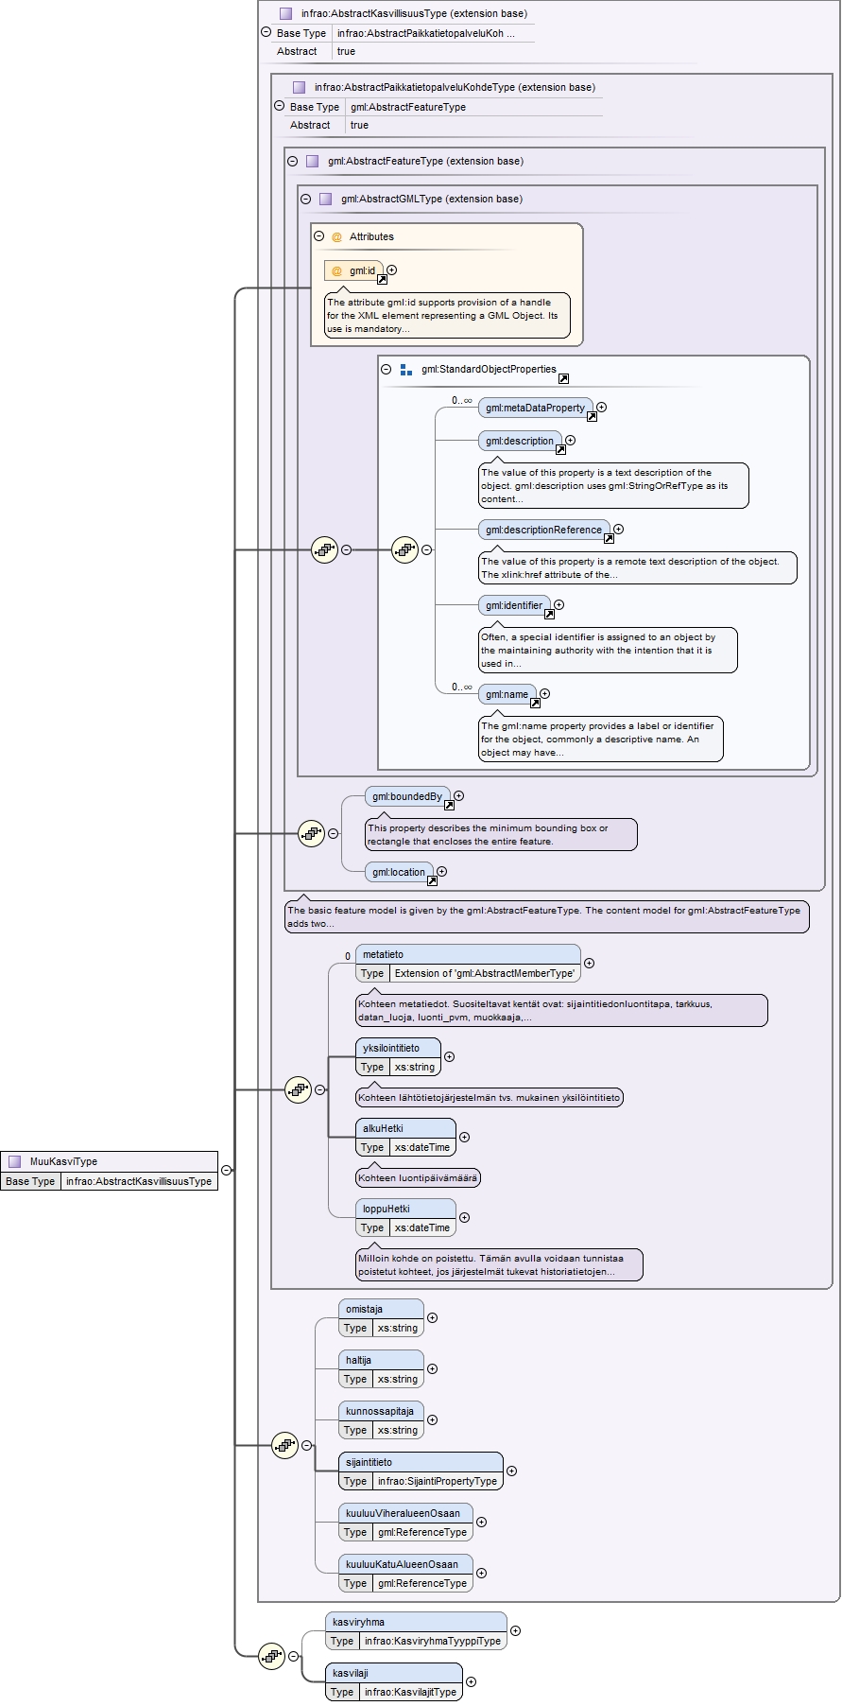The height and width of the screenshot is (1706, 842).
Task: Follow gml:StandardObjectProperties reference arrow
Action: point(563,378)
